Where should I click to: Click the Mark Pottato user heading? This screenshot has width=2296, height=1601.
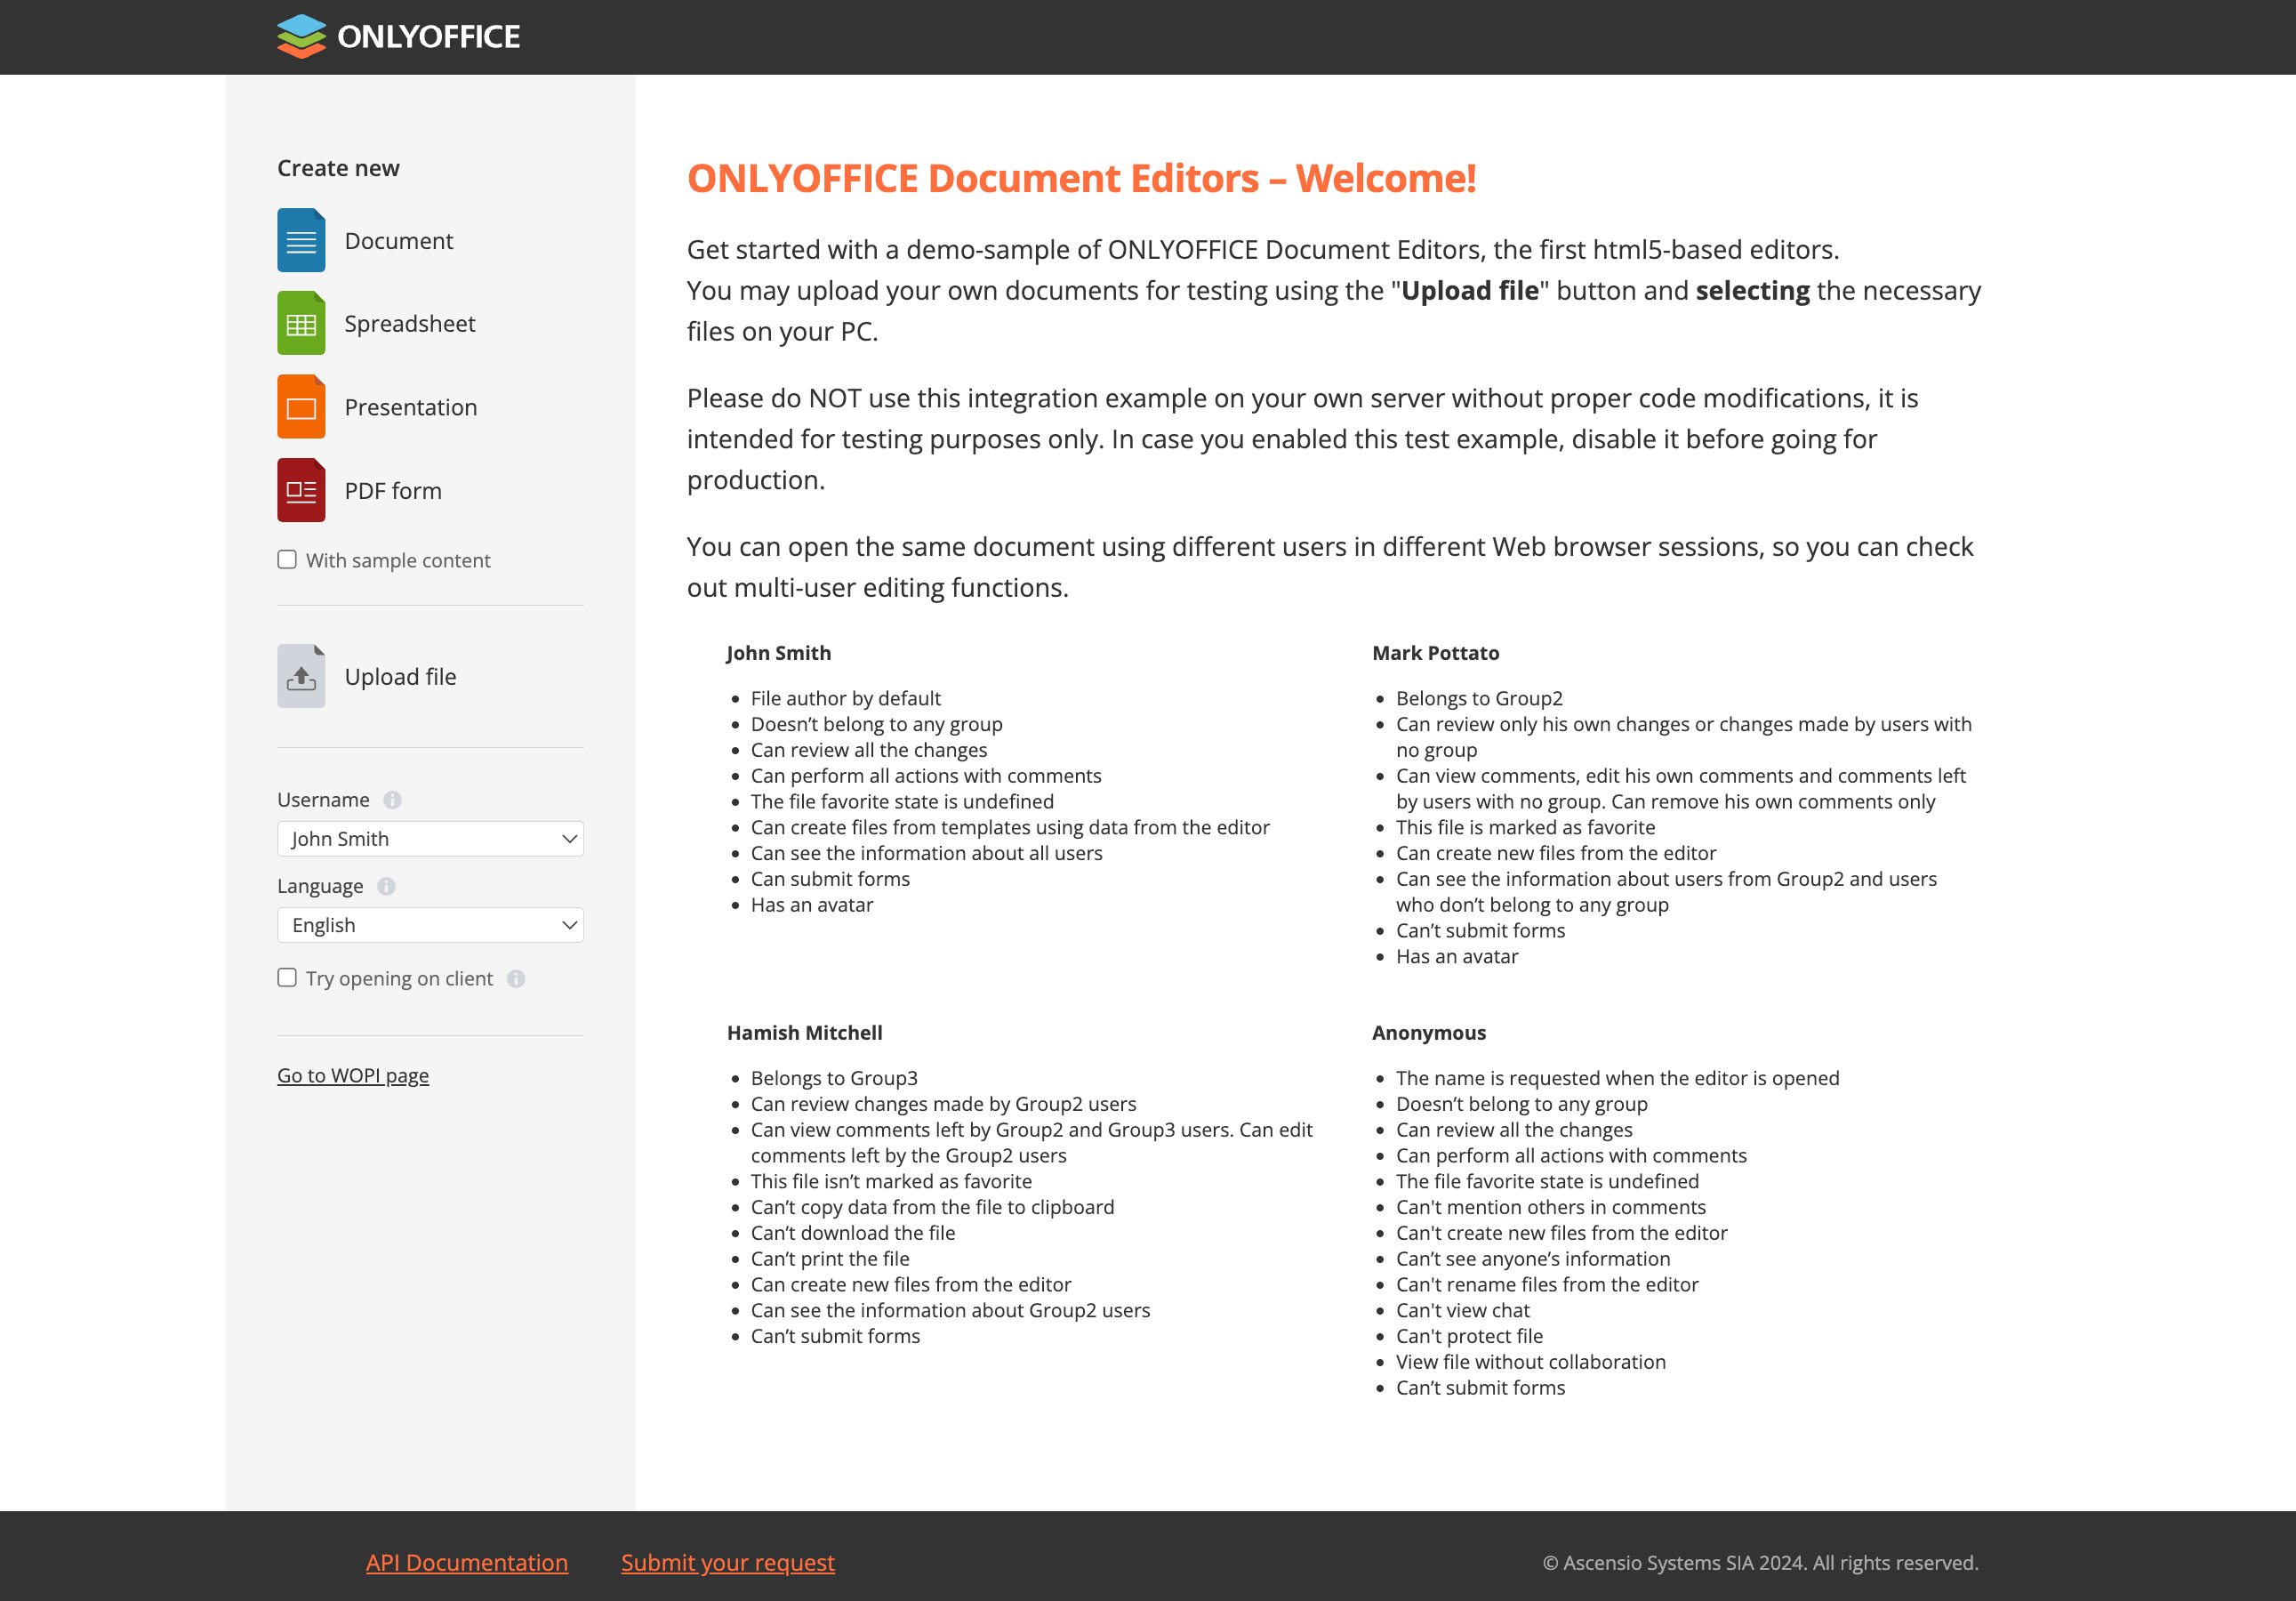[1436, 653]
